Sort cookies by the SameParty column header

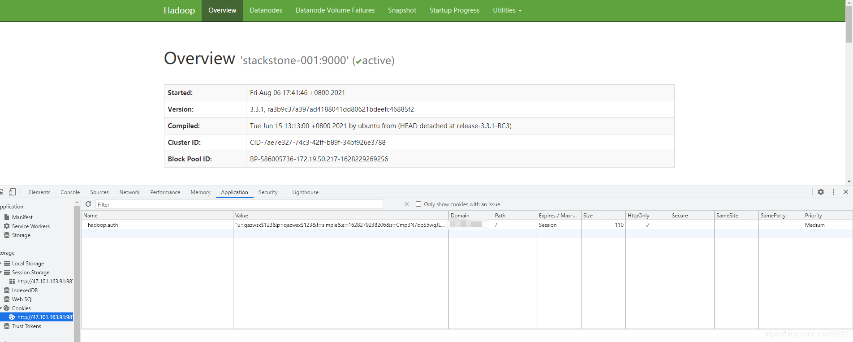(781, 216)
